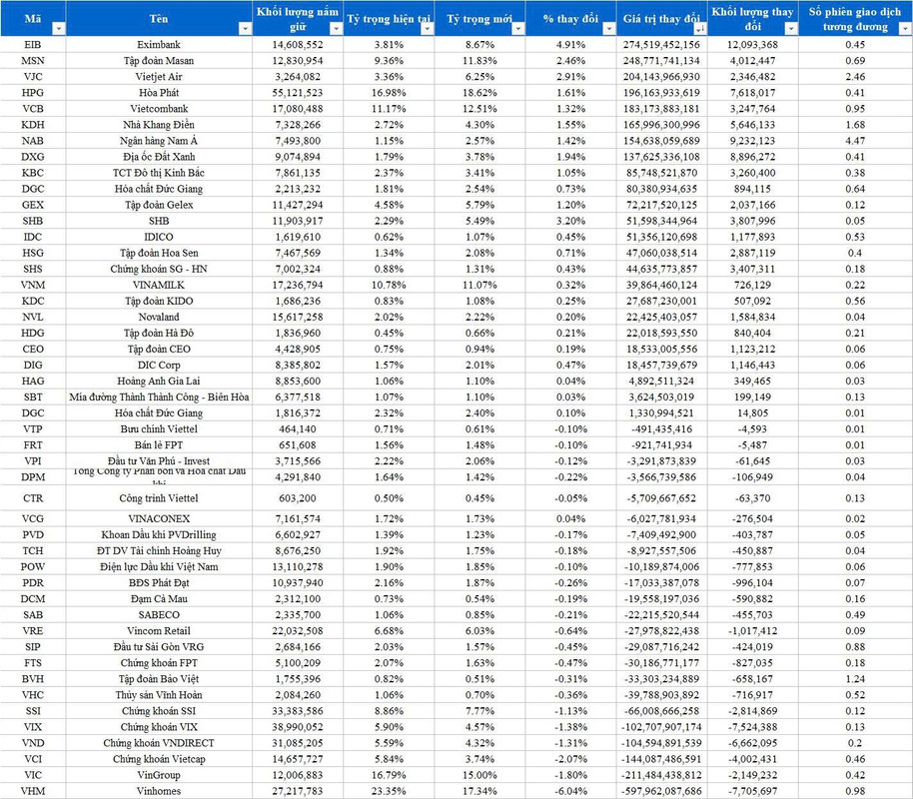Click the DIC Corp name cell
913x799 pixels.
(159, 366)
